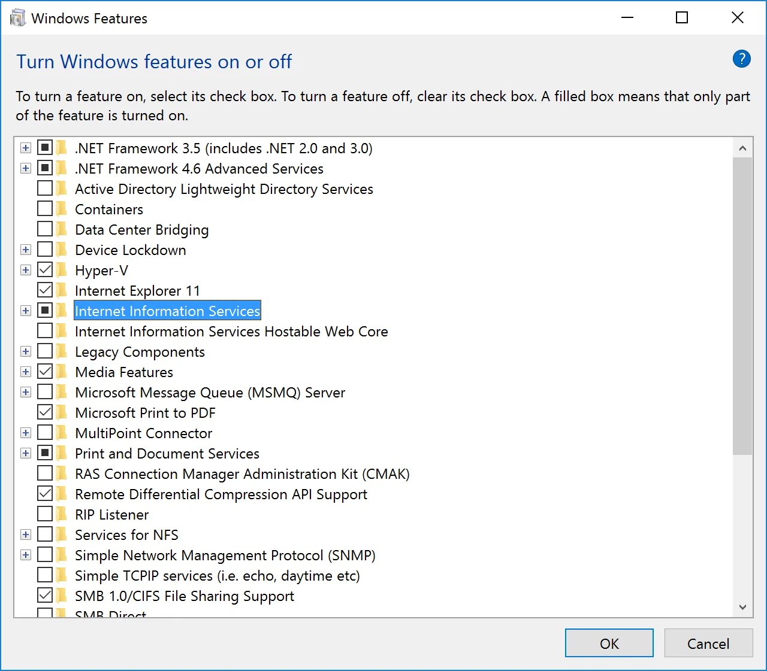Toggle the Internet Information Services checkbox

pyautogui.click(x=45, y=310)
